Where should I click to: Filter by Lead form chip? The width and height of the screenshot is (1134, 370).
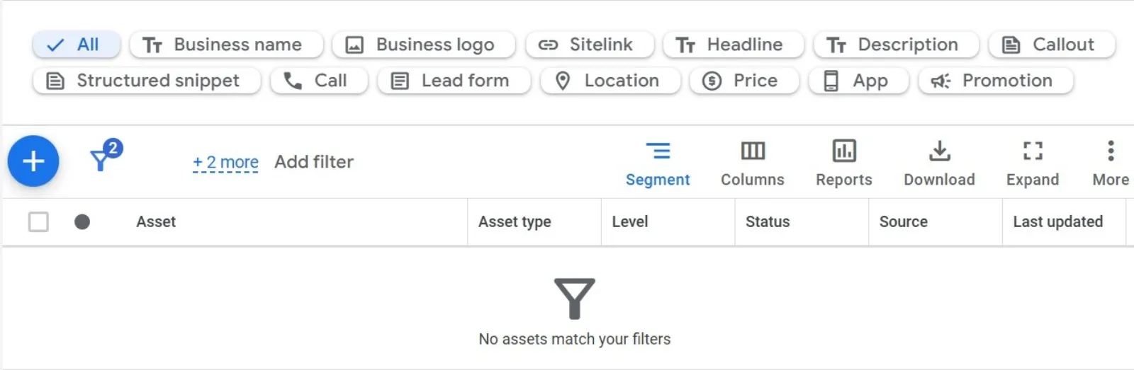[454, 81]
